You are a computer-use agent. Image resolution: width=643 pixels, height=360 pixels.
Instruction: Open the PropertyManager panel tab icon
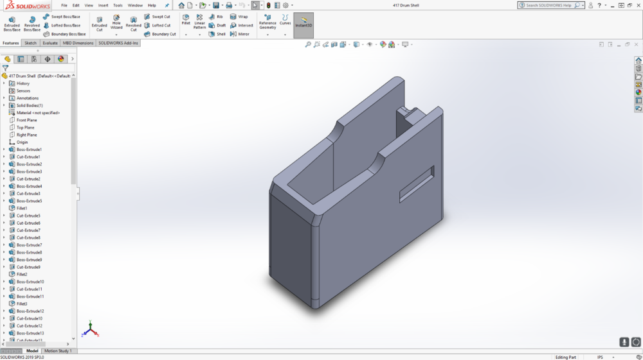pyautogui.click(x=21, y=59)
